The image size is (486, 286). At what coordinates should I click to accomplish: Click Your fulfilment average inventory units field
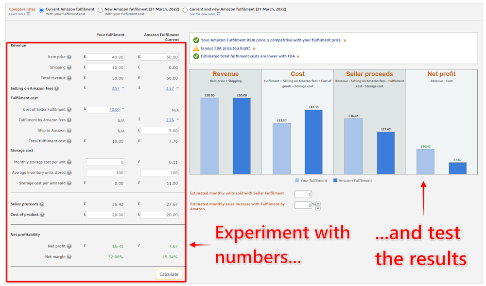tap(105, 173)
